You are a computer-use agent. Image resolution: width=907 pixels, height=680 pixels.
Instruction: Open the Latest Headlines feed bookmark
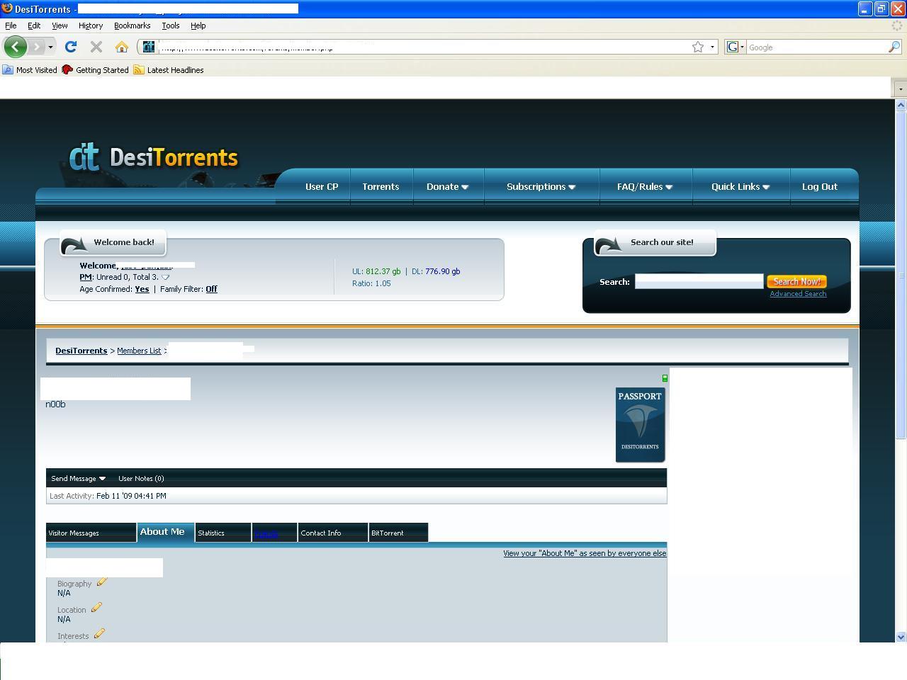pyautogui.click(x=169, y=69)
